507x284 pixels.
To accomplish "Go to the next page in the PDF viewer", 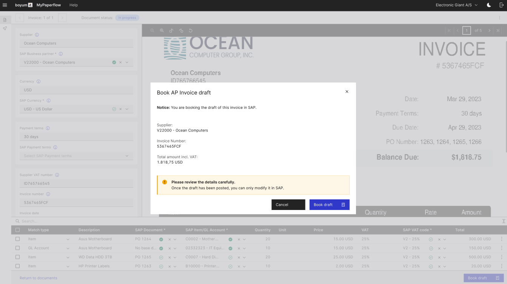I will click(489, 31).
